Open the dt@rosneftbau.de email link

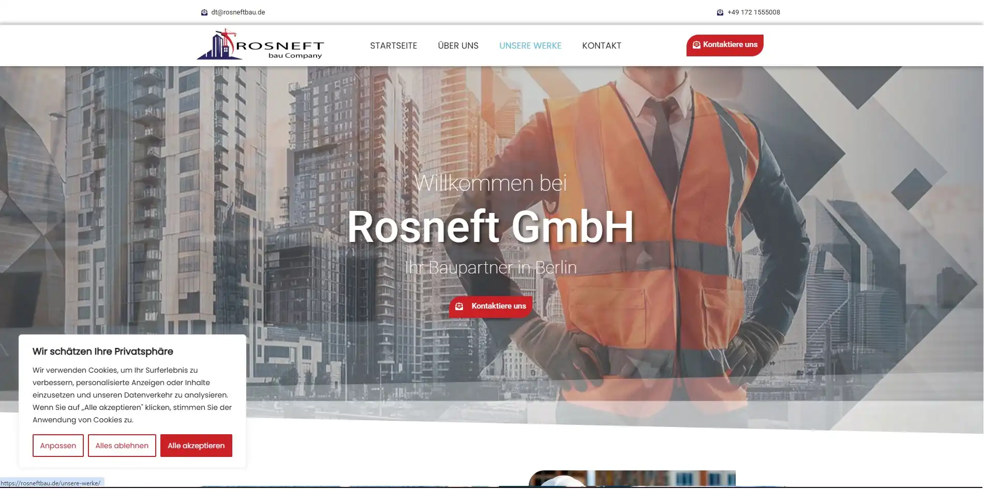click(238, 12)
